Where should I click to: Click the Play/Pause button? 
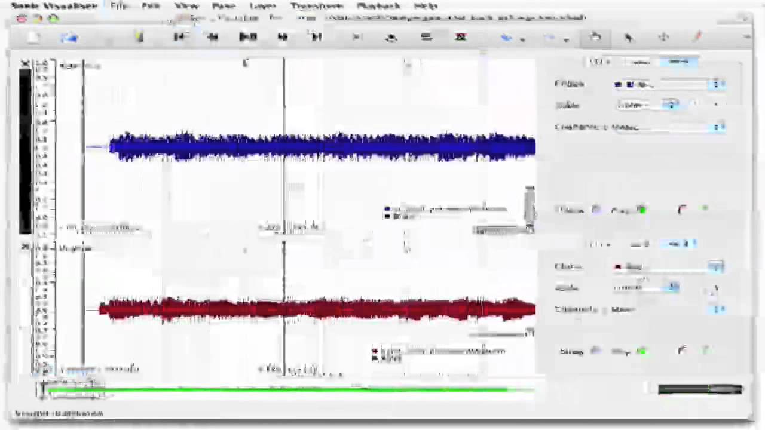coord(248,37)
